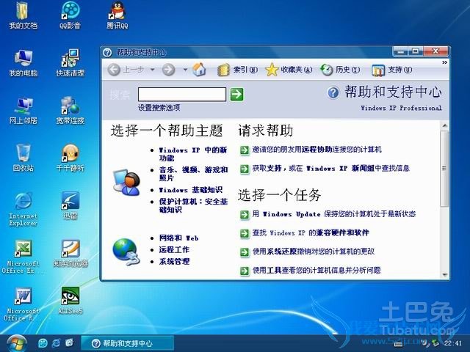Click 使用工具查看计算机信息 task link
Image resolution: width=470 pixels, height=352 pixels.
(317, 271)
